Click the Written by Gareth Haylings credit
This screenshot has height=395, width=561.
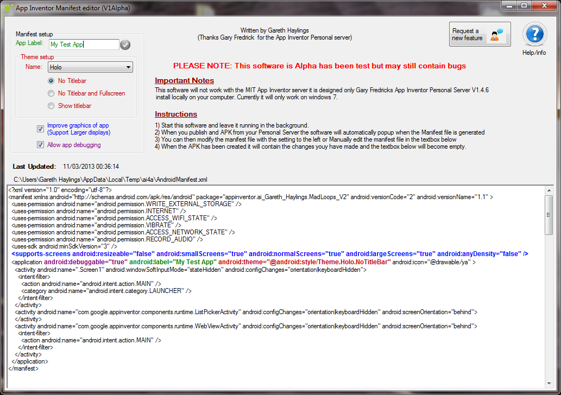click(x=274, y=30)
